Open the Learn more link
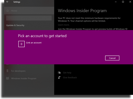 click(x=64, y=25)
